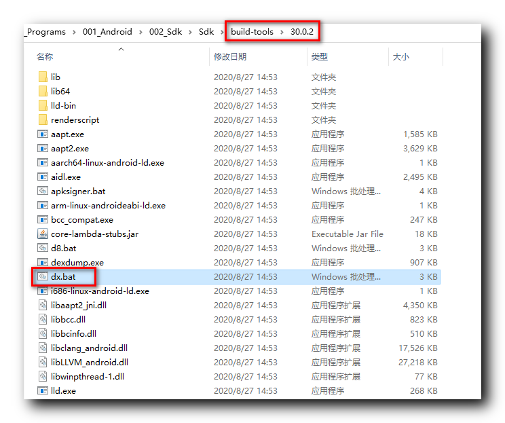Expand the chevron after Sdk in path

(222, 32)
